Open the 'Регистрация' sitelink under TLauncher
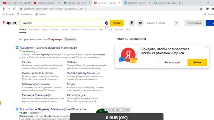Image resolution: width=214 pixels, height=120 pixels. [76, 95]
